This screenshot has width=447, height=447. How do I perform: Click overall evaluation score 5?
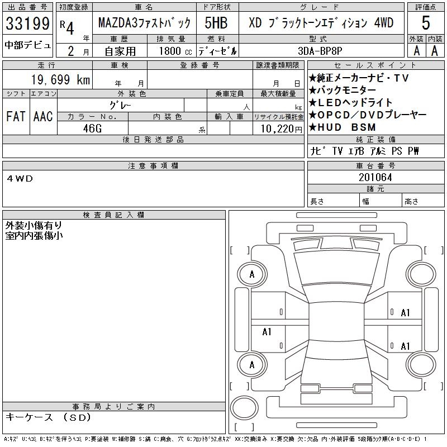426,23
